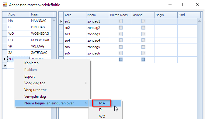Image resolution: width=205 pixels, height=119 pixels.
Task: Tick Buiten Rooster checkbox for zo3
Action: coord(120,34)
